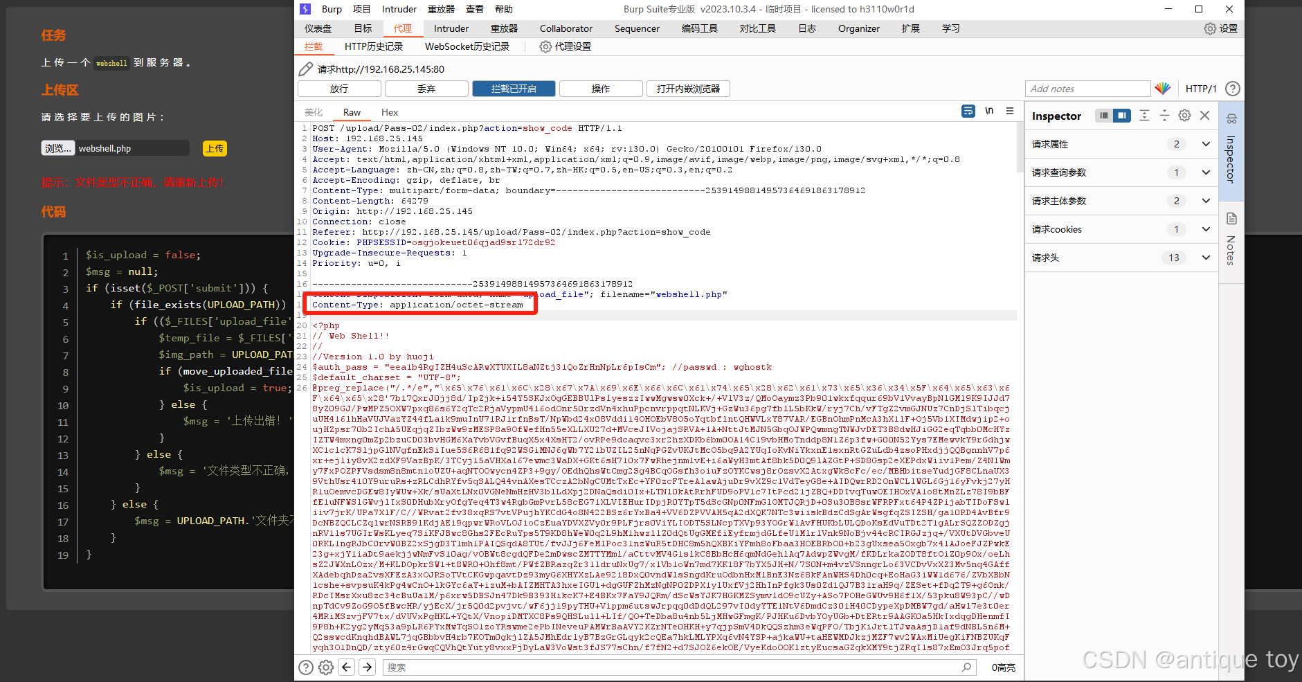Expand the 请求查询参数 section
Screen dimensions: 1302x682
pyautogui.click(x=1206, y=172)
